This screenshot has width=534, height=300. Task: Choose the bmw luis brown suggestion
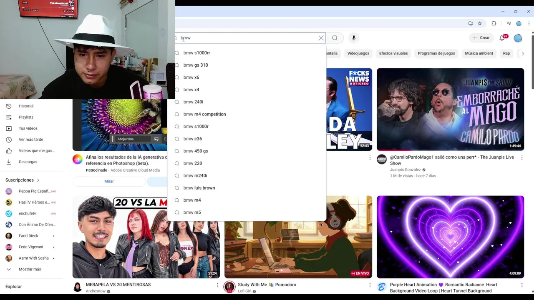(247, 188)
